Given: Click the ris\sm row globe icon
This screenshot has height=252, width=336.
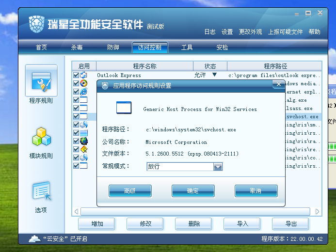Looking at the screenshot, I should tap(84, 125).
